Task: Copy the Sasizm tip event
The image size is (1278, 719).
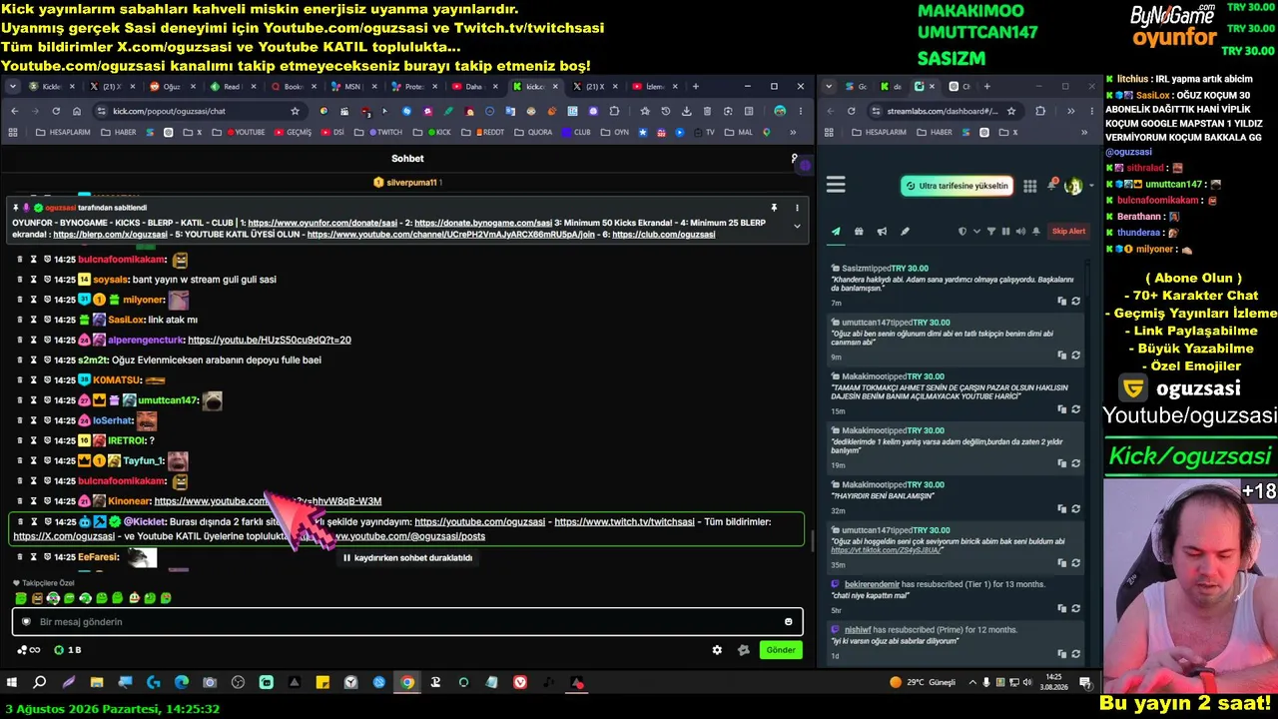Action: tap(1061, 301)
